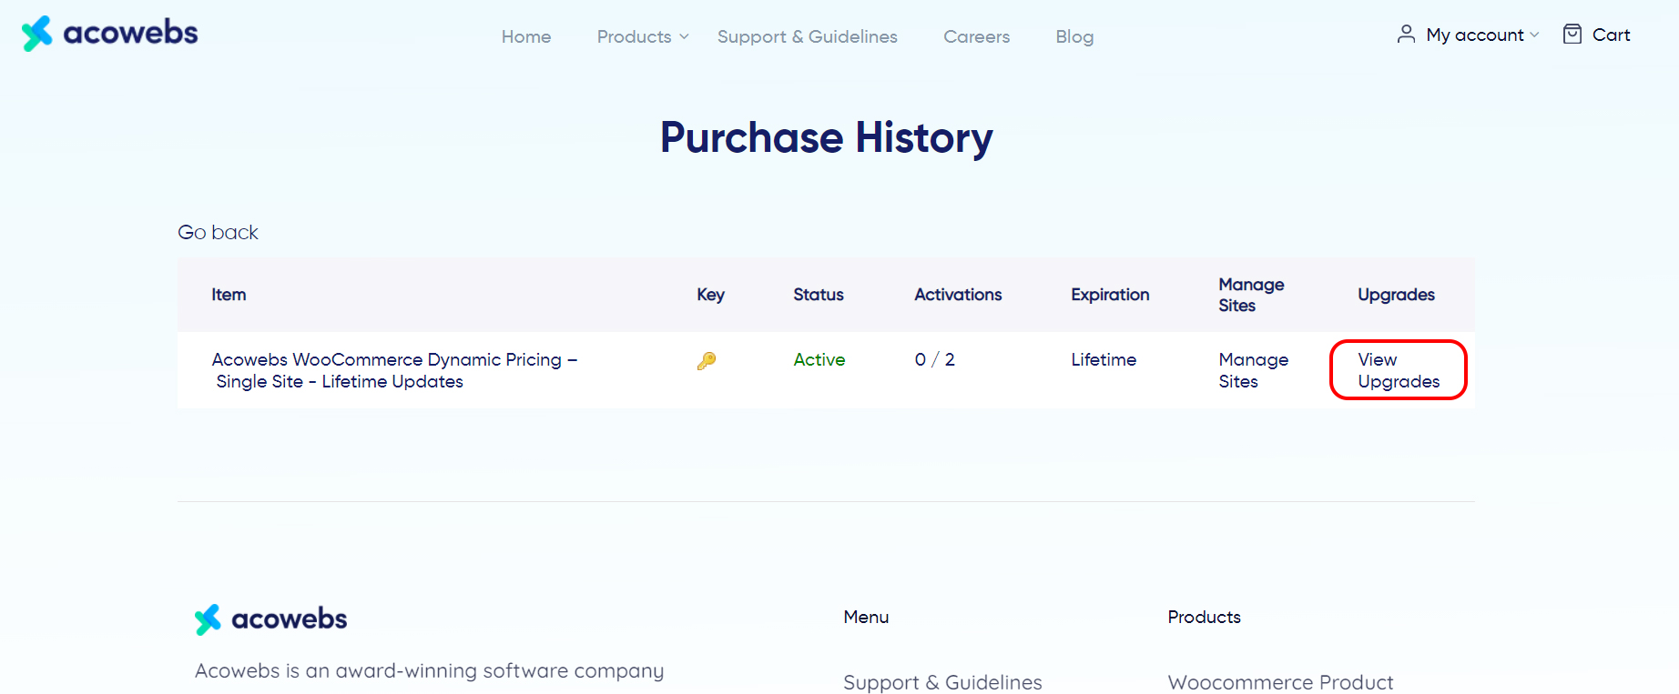The height and width of the screenshot is (694, 1679).
Task: Go to the Careers page
Action: point(977,36)
